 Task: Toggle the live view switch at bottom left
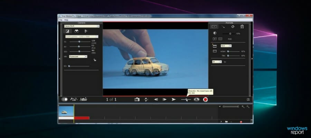coord(65,99)
